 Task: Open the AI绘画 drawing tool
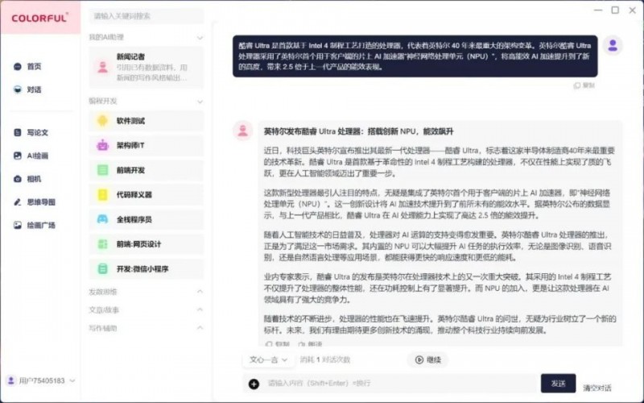[36, 156]
